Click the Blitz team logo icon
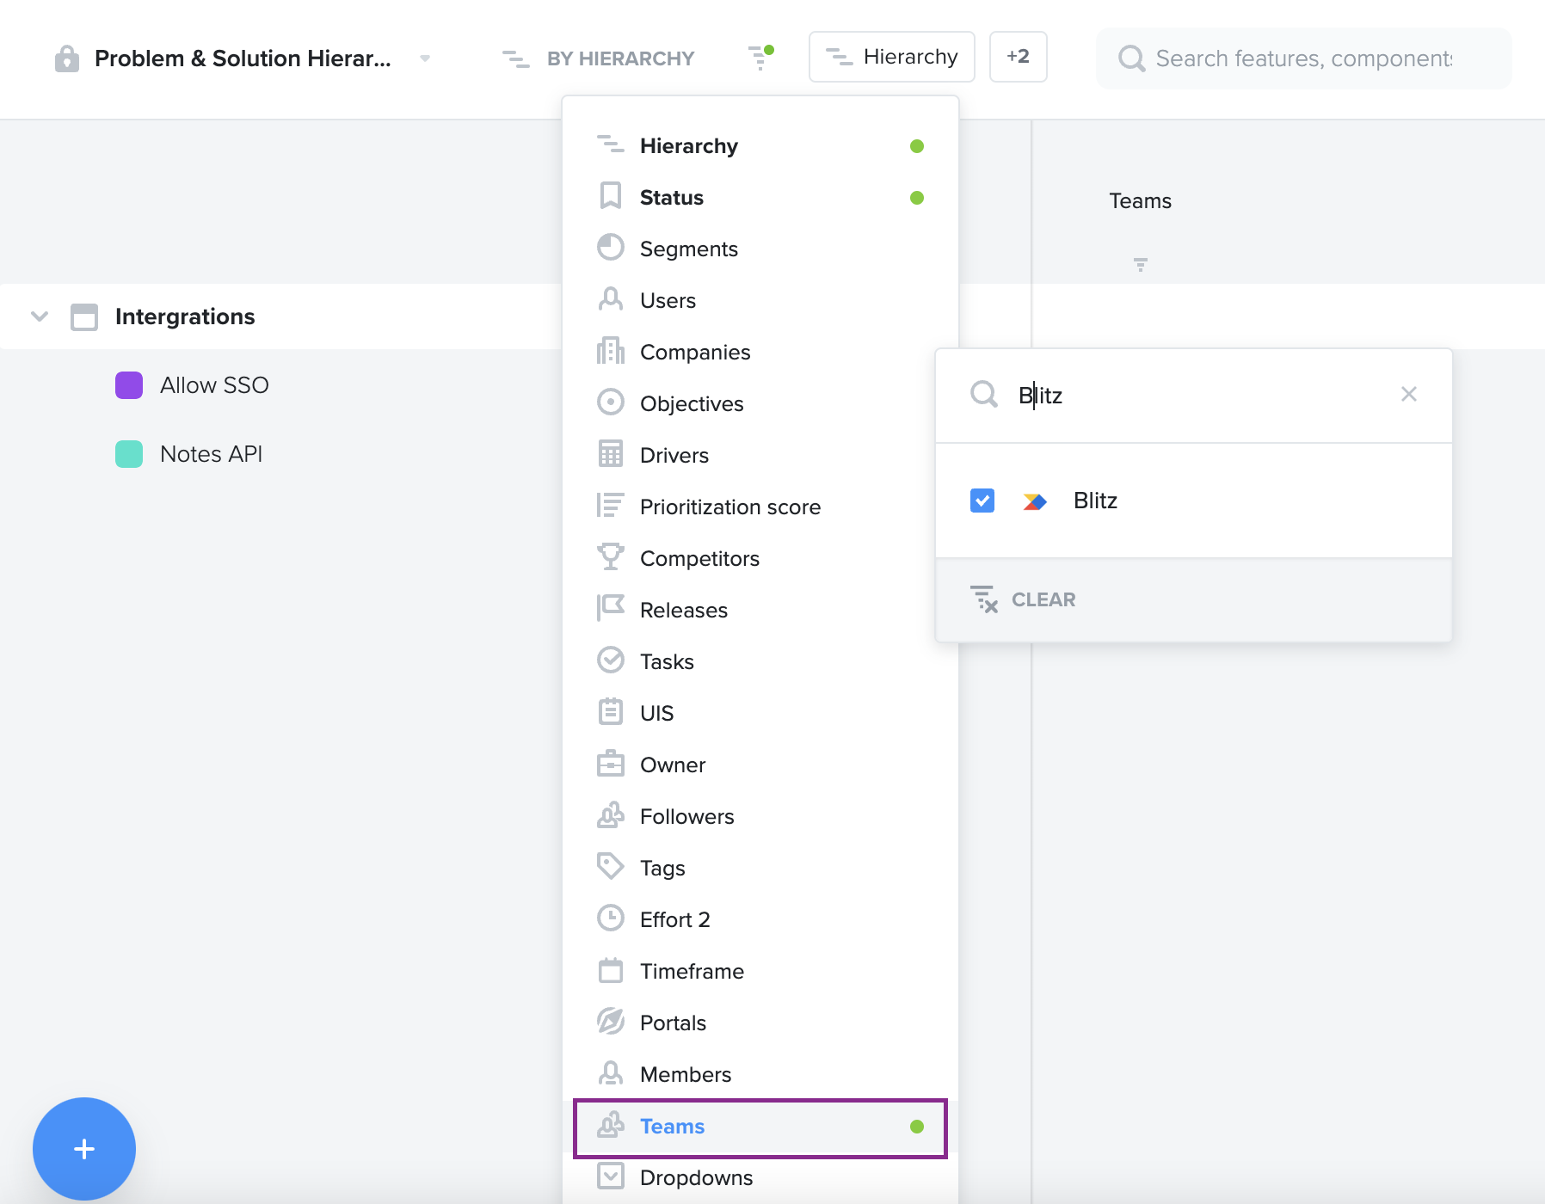This screenshot has width=1545, height=1204. [x=1035, y=501]
